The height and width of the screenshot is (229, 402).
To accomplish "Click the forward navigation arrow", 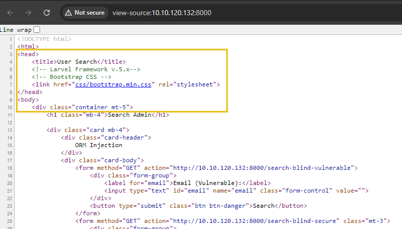I will [28, 12].
